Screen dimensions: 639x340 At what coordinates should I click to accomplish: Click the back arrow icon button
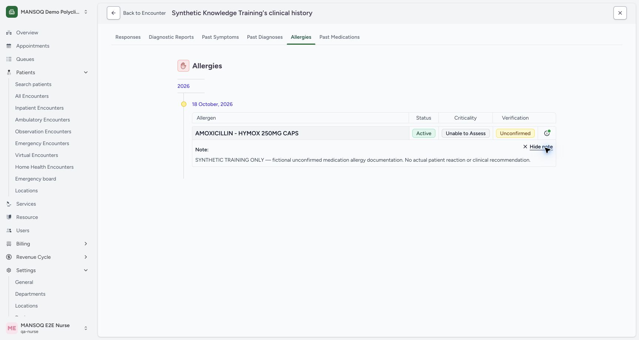tap(114, 13)
